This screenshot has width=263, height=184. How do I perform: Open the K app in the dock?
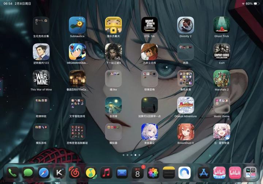[60, 173]
